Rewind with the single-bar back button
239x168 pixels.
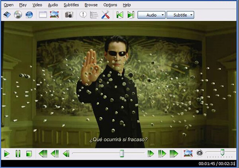coord(66,154)
